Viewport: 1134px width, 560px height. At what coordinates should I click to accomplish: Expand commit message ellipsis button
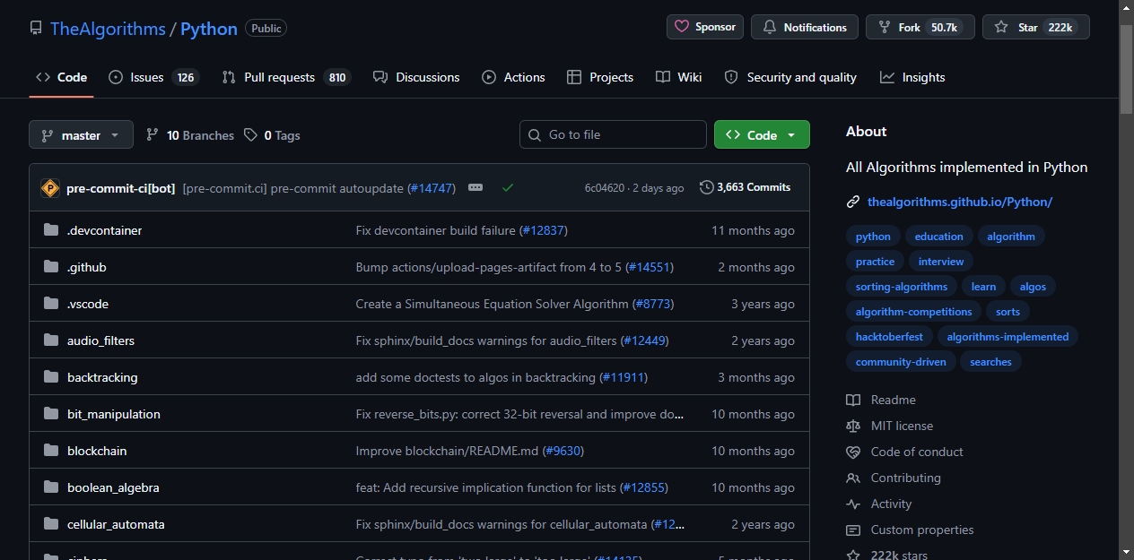[x=475, y=188]
